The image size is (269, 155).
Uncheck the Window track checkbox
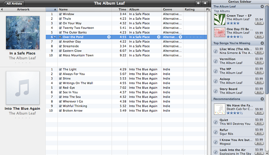60,14
